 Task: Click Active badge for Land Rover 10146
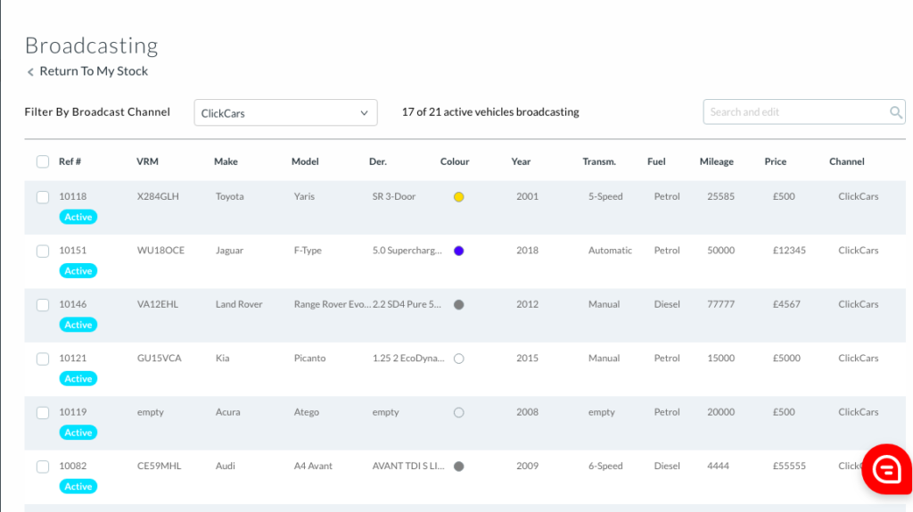click(x=78, y=325)
